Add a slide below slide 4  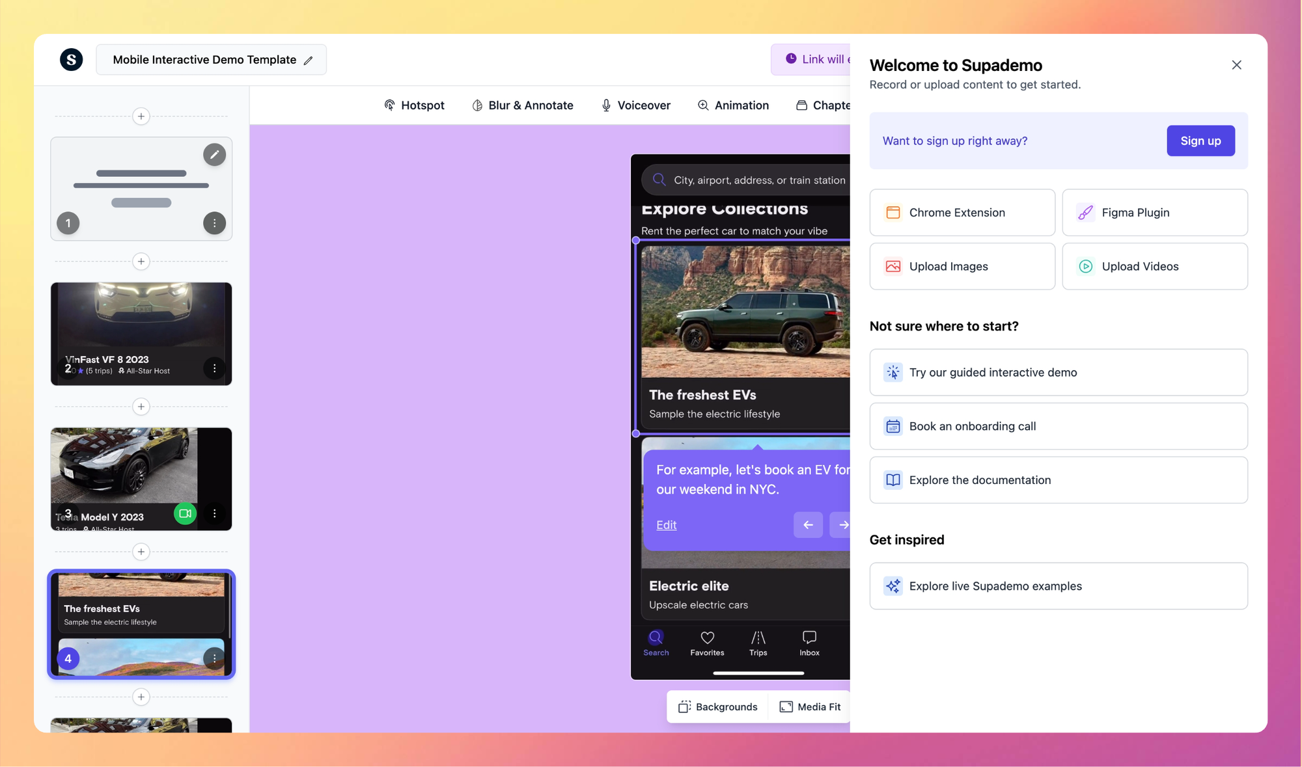click(x=141, y=697)
